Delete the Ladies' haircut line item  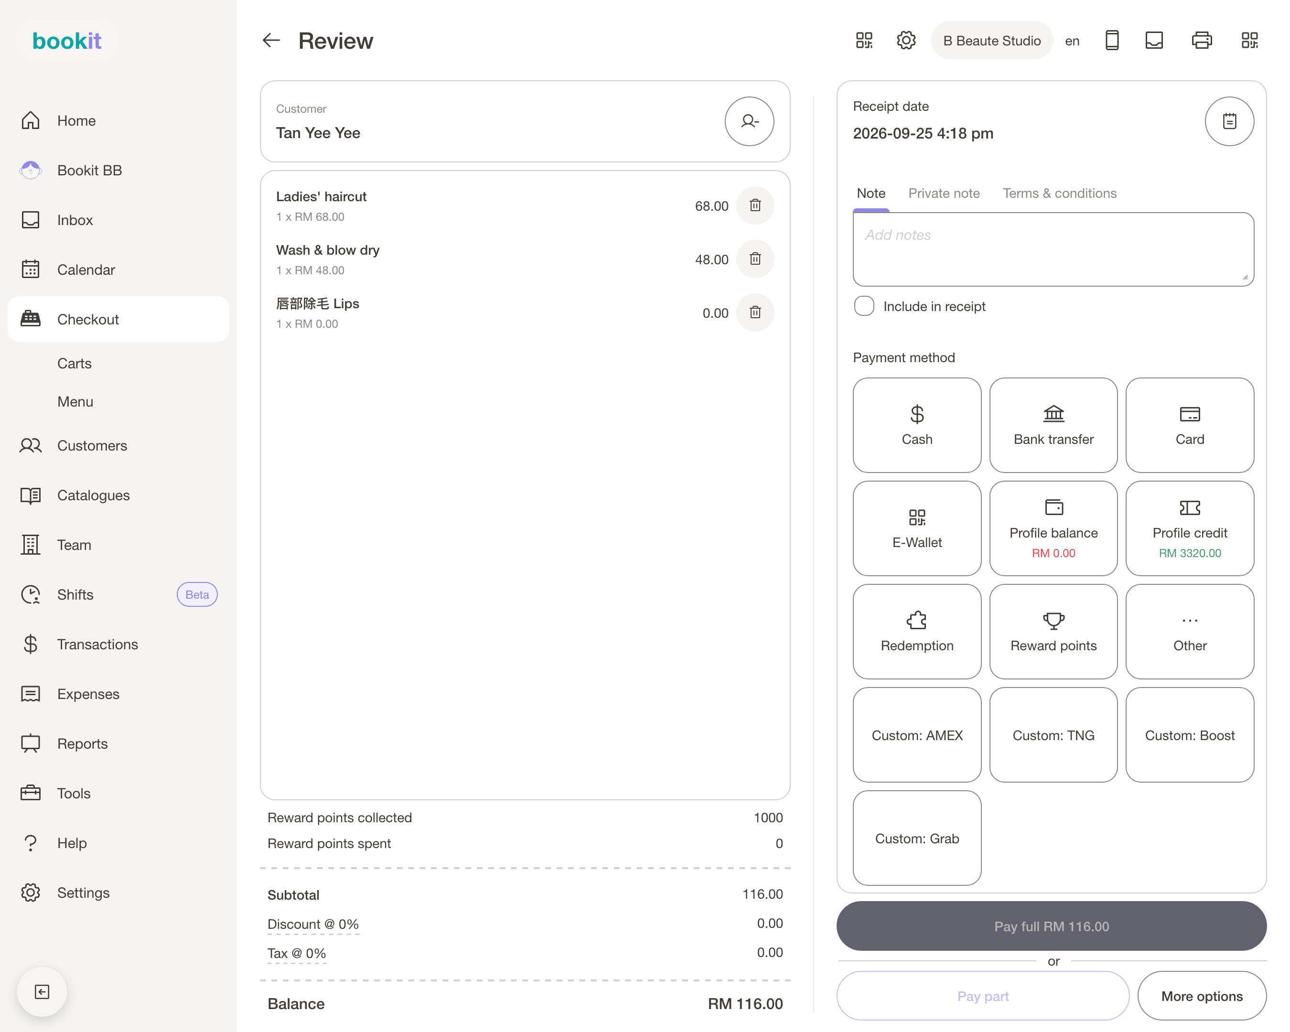pos(755,205)
